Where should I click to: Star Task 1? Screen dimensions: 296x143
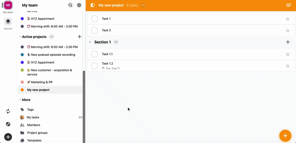coord(287,19)
